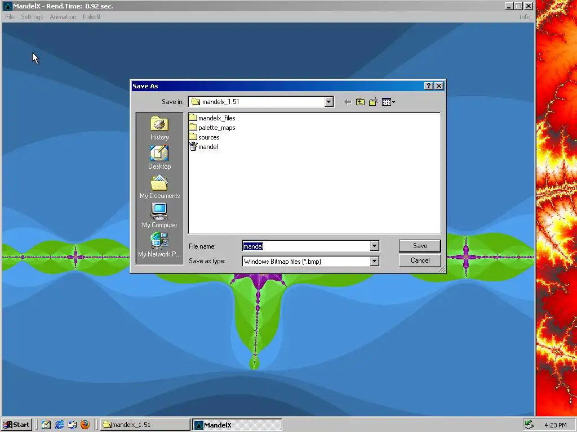Open My Documents in places bar
577x432 pixels.
coord(159,187)
